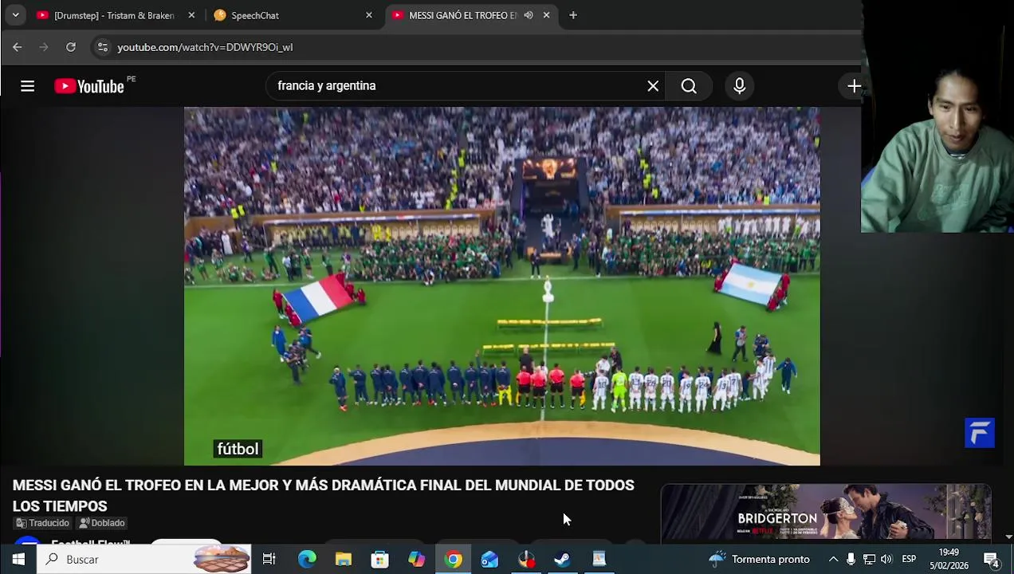Screen dimensions: 1014x574
Task: Expand hidden system tray icons chevron
Action: 833,560
